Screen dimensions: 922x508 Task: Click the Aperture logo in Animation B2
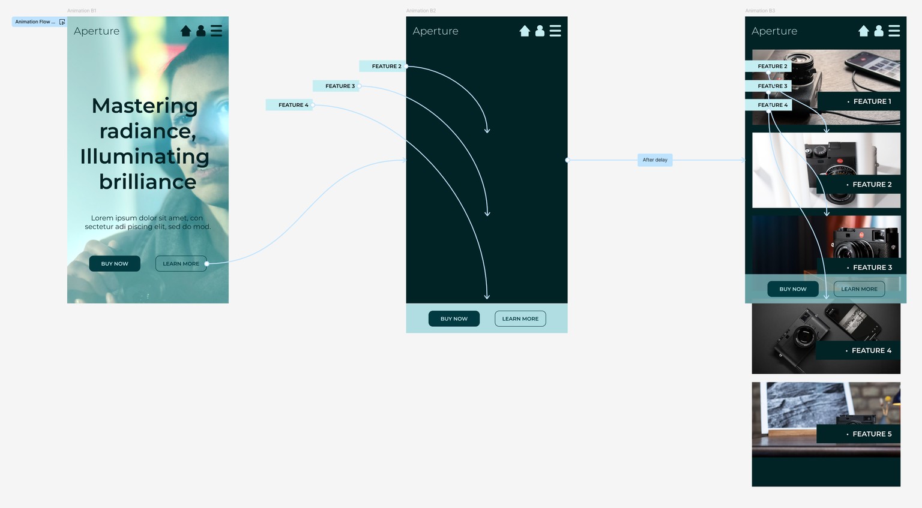[436, 31]
